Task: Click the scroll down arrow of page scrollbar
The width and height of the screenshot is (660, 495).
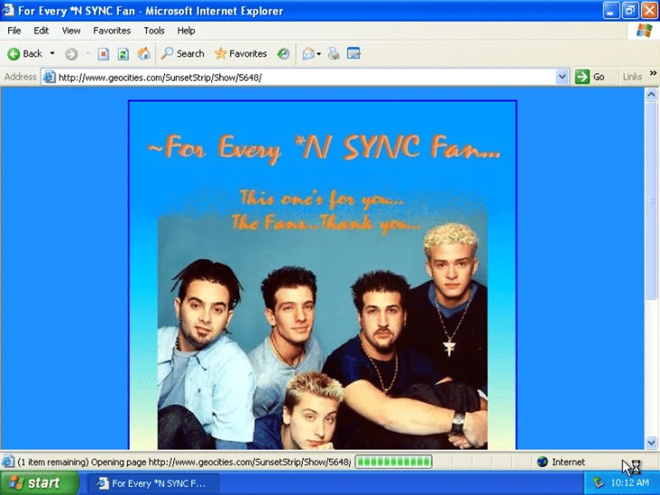Action: [651, 442]
